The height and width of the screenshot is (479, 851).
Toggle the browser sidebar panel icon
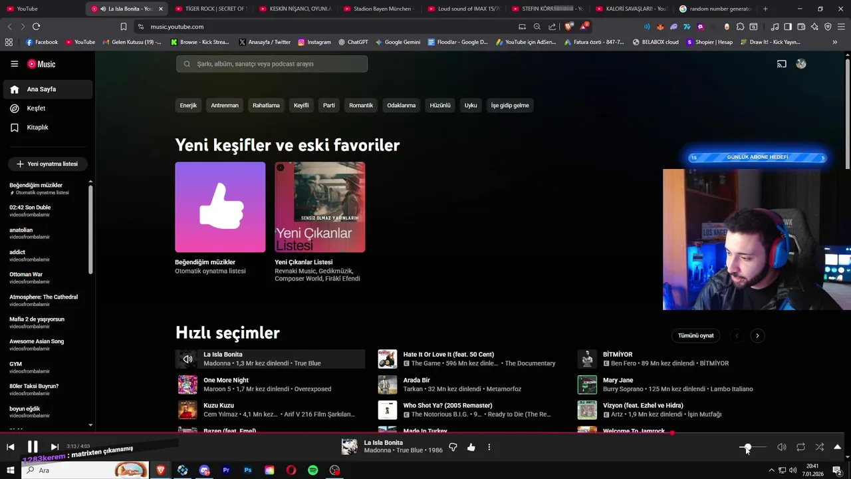788,27
